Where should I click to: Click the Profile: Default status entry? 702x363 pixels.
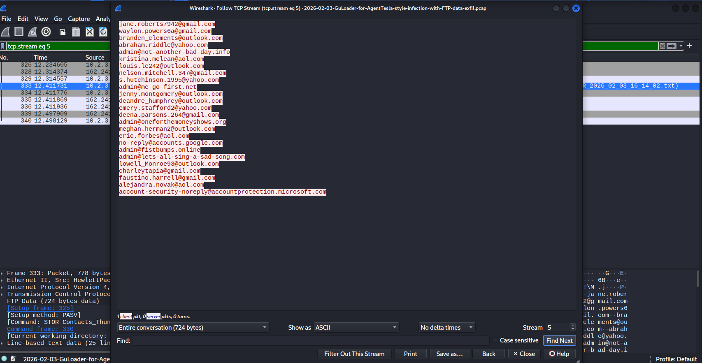[x=676, y=359]
